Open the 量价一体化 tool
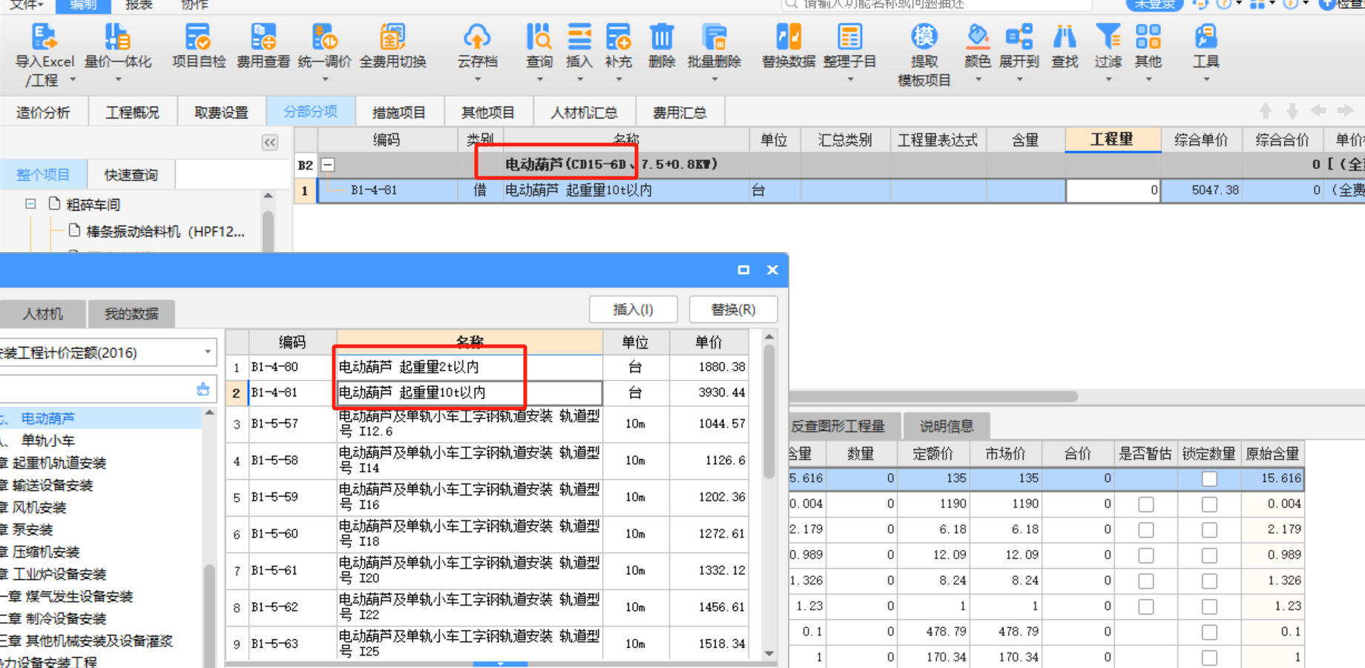Image resolution: width=1365 pixels, height=668 pixels. [x=117, y=36]
